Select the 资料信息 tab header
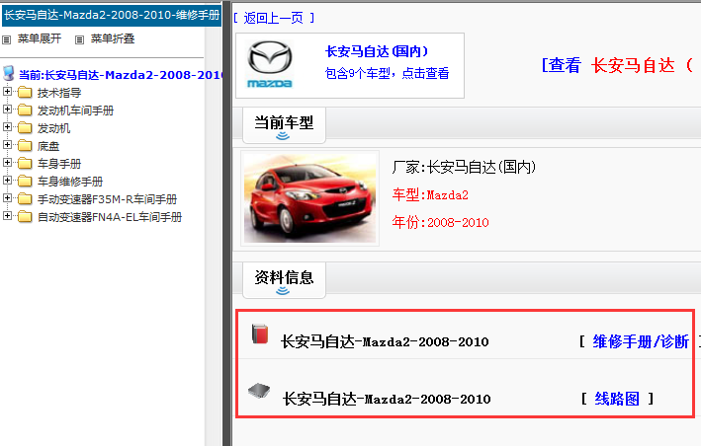 (x=284, y=280)
